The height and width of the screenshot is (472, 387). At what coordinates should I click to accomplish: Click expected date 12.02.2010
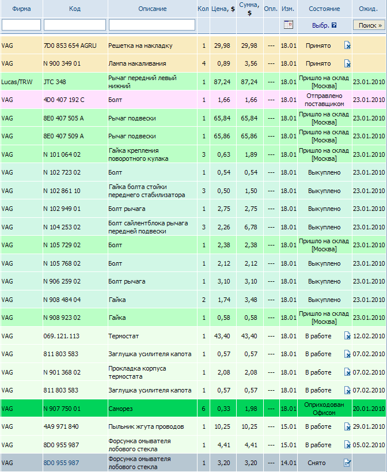click(x=369, y=336)
